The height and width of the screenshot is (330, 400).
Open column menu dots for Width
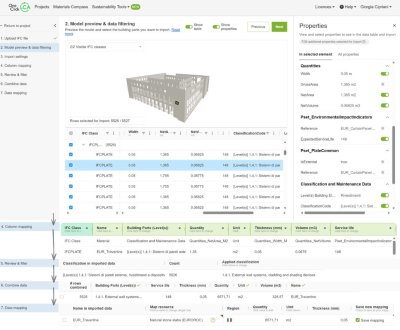click(150, 133)
